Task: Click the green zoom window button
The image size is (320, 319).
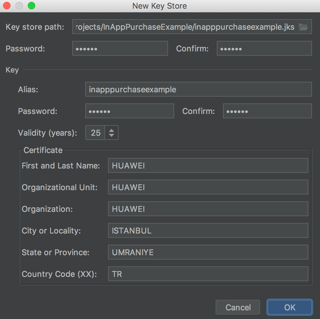Action: click(32, 6)
